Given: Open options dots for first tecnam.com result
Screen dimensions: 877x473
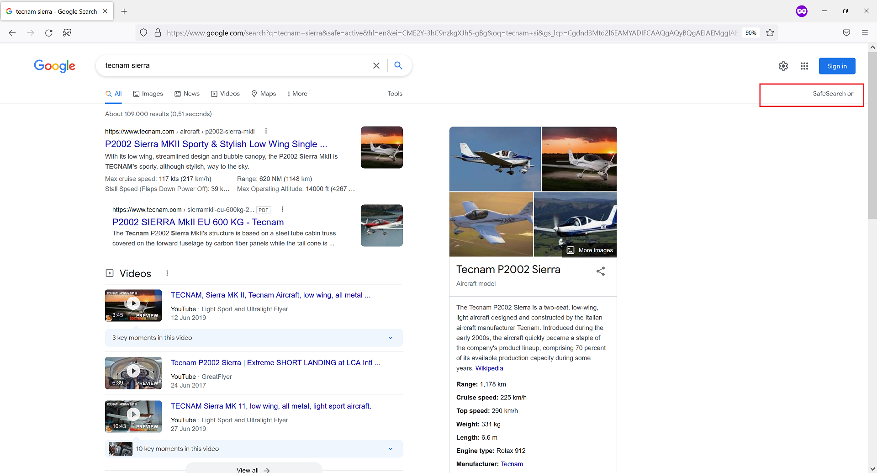Looking at the screenshot, I should click(x=266, y=131).
